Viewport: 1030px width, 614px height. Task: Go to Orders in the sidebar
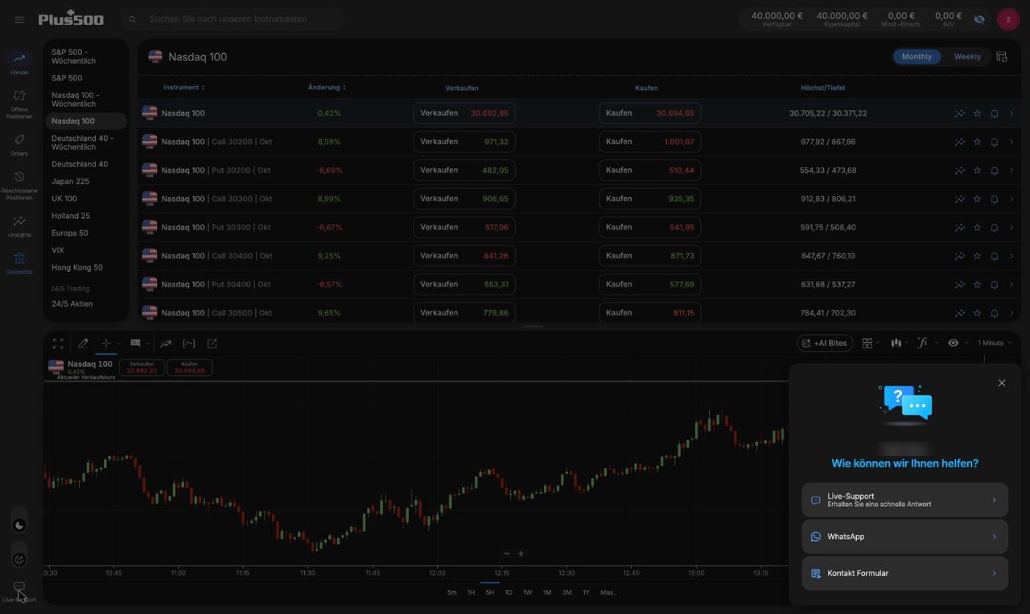pyautogui.click(x=19, y=145)
